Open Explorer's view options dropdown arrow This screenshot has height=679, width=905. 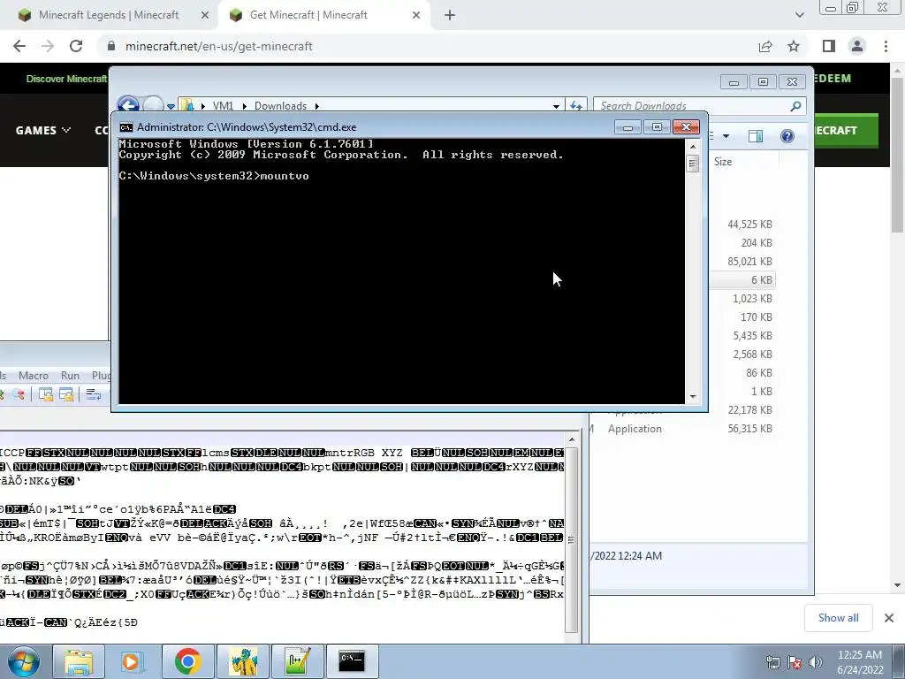tap(726, 136)
